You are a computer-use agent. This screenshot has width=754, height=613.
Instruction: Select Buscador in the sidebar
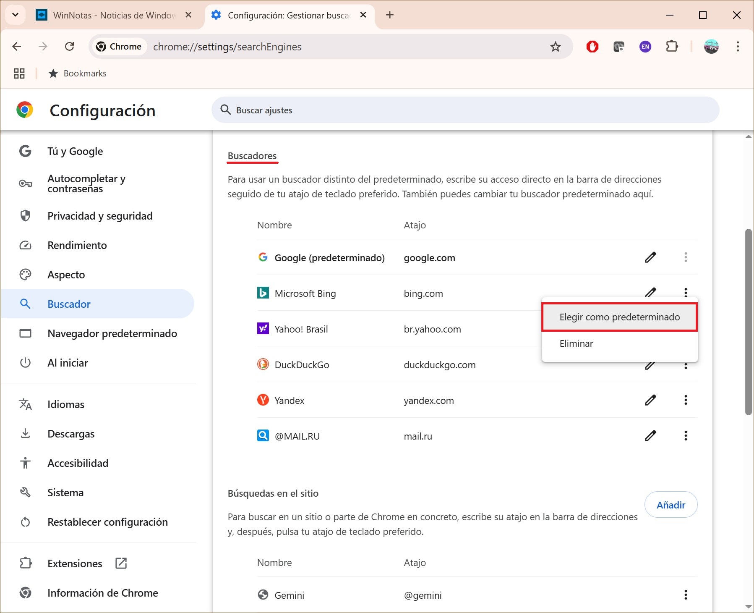(98, 304)
